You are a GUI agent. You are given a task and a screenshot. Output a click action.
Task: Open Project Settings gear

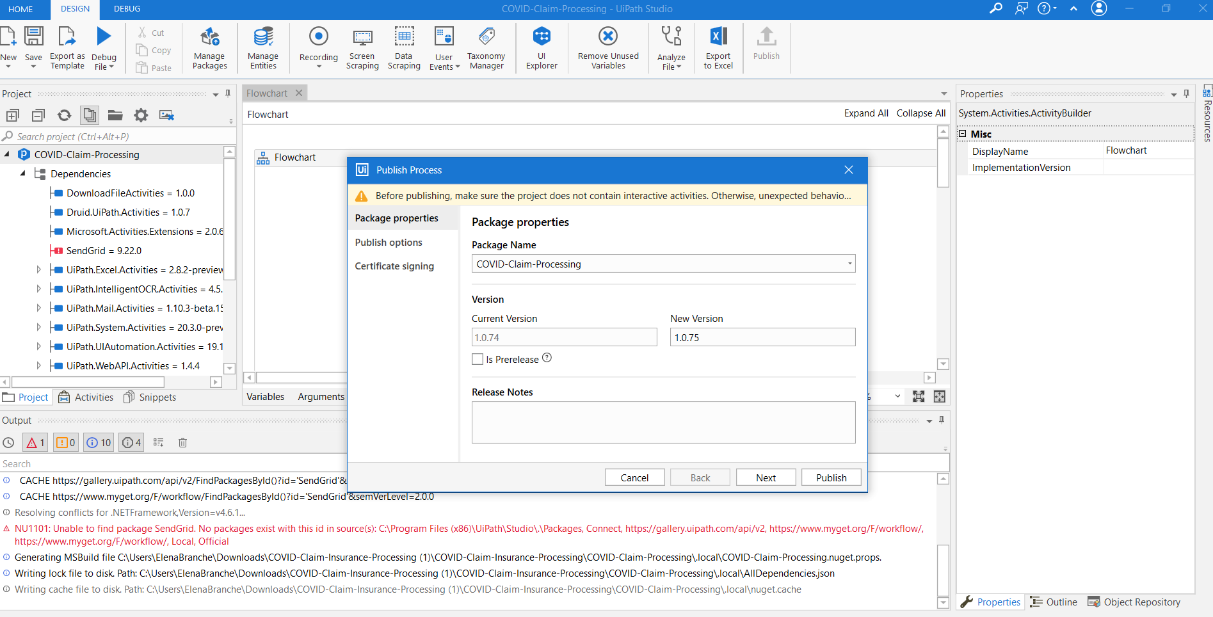pyautogui.click(x=141, y=115)
